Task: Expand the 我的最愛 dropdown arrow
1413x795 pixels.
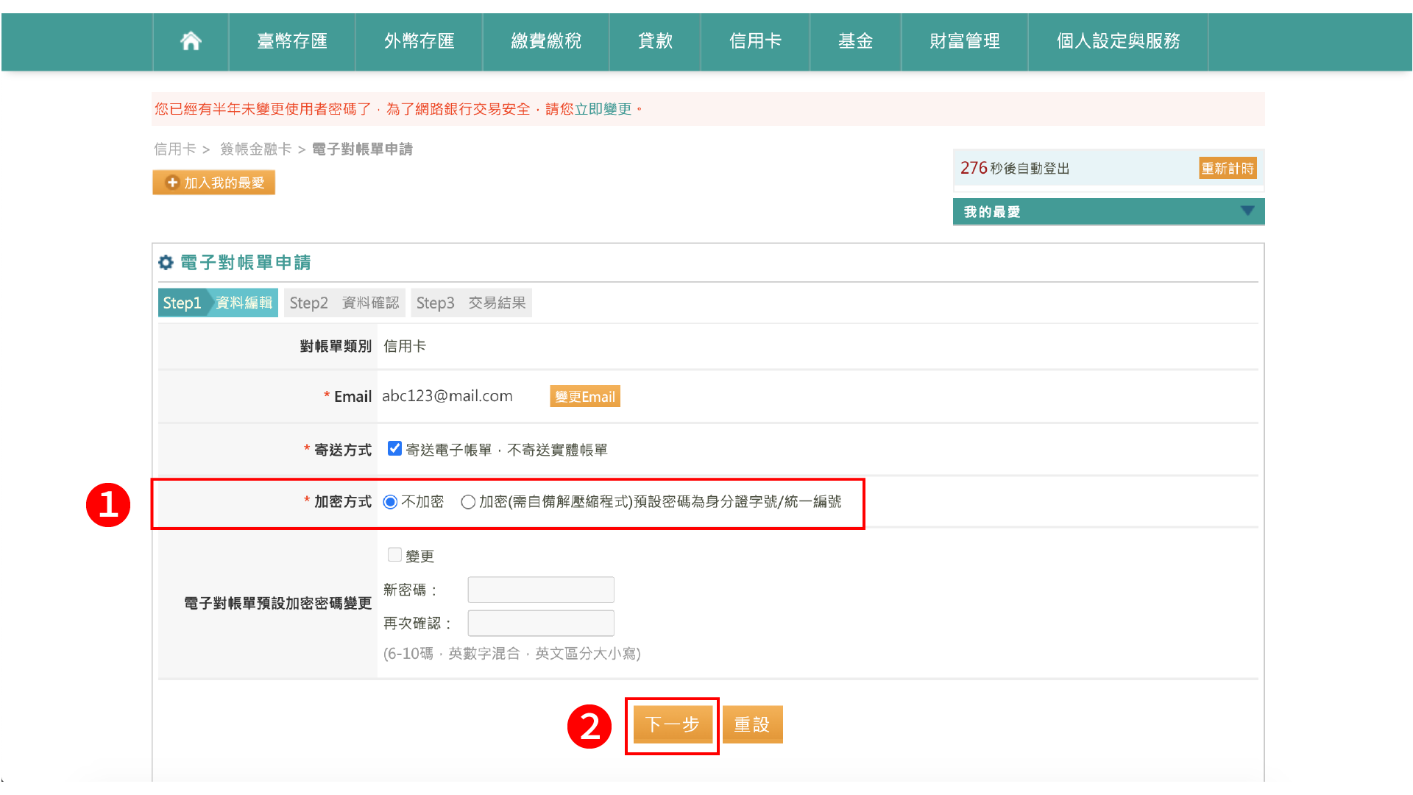Action: tap(1247, 211)
